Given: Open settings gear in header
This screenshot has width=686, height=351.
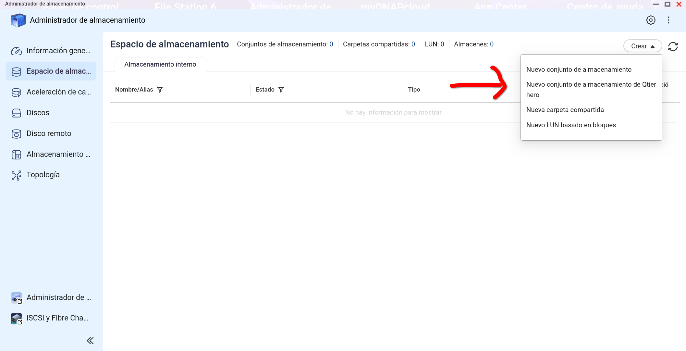Looking at the screenshot, I should tap(651, 20).
